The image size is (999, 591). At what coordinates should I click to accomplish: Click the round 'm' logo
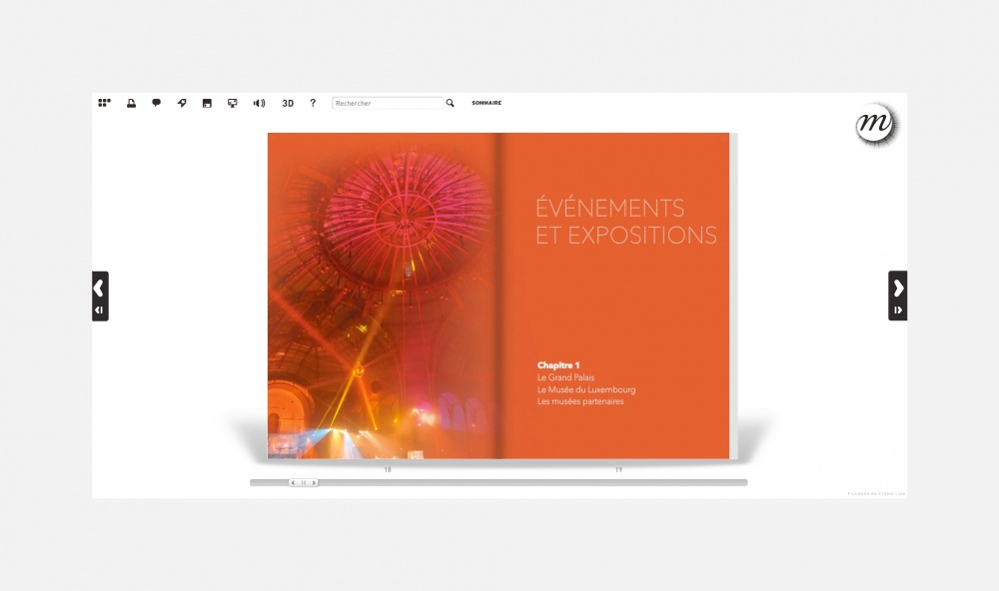coord(876,125)
